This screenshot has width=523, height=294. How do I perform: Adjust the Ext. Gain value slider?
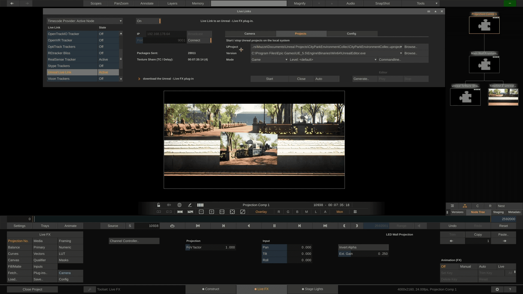(363, 253)
